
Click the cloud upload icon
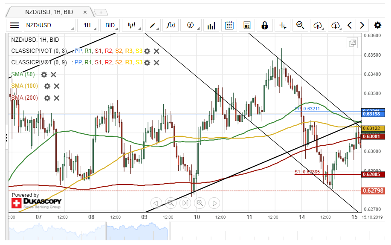pos(318,25)
